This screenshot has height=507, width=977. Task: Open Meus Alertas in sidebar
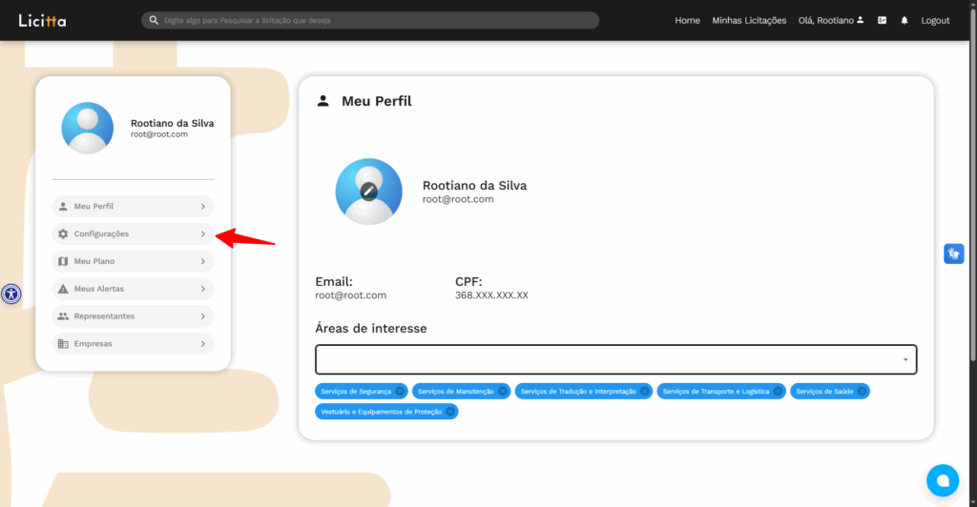pyautogui.click(x=133, y=289)
